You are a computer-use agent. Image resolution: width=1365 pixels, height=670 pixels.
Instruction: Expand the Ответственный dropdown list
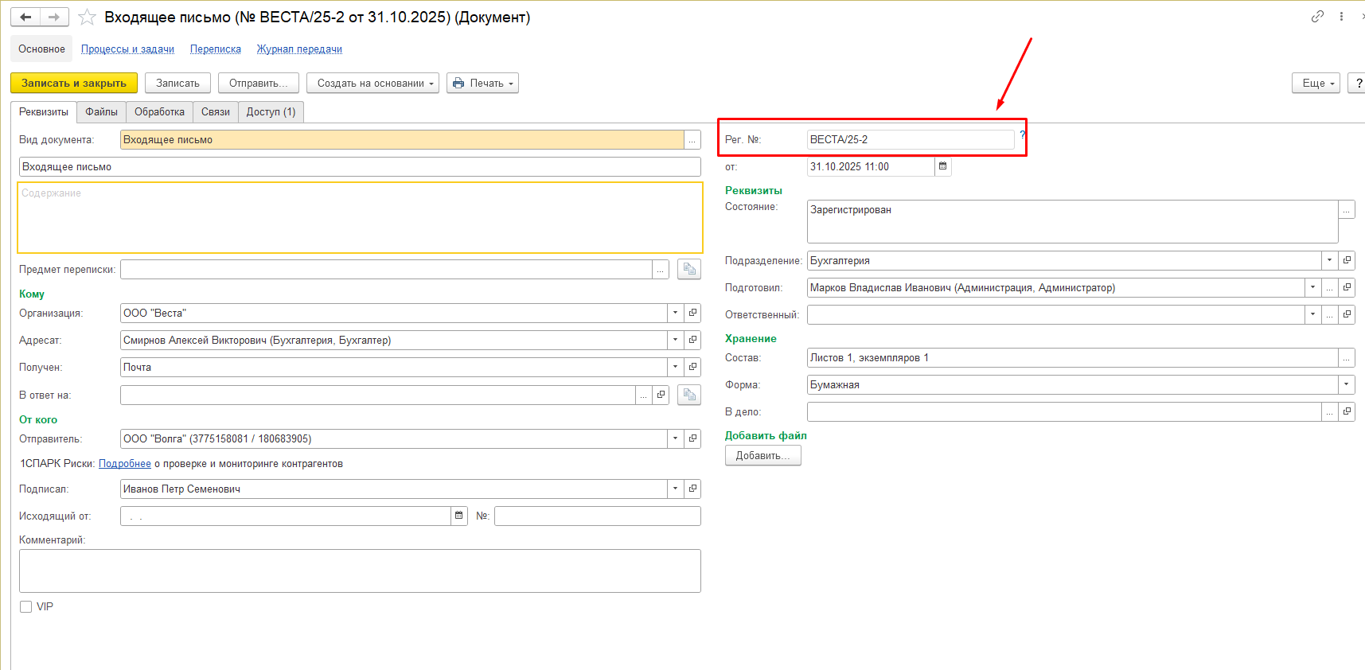click(1313, 314)
